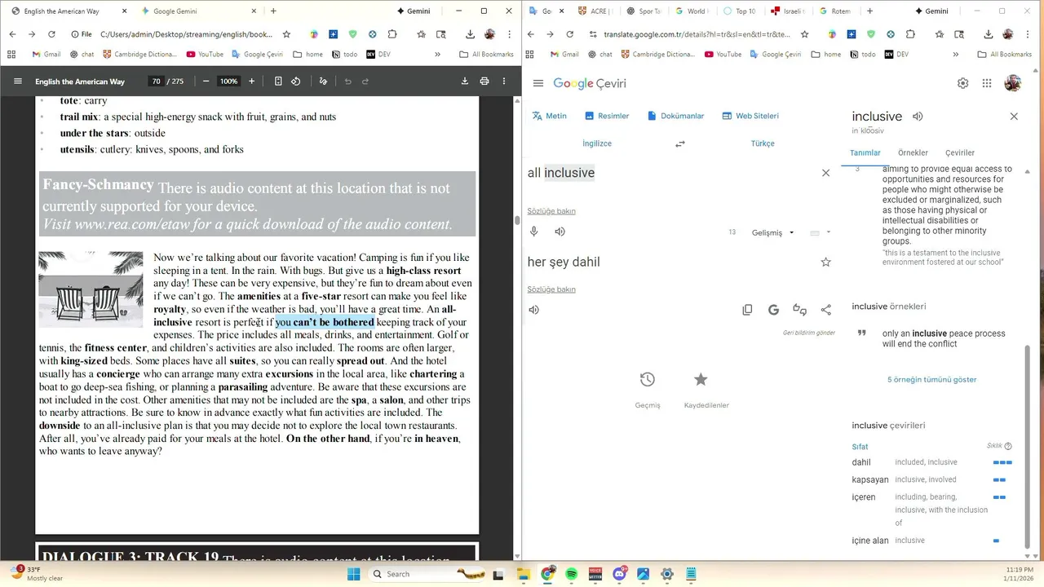The image size is (1044, 587).
Task: Bookmark the translate page with star icon
Action: (x=804, y=34)
